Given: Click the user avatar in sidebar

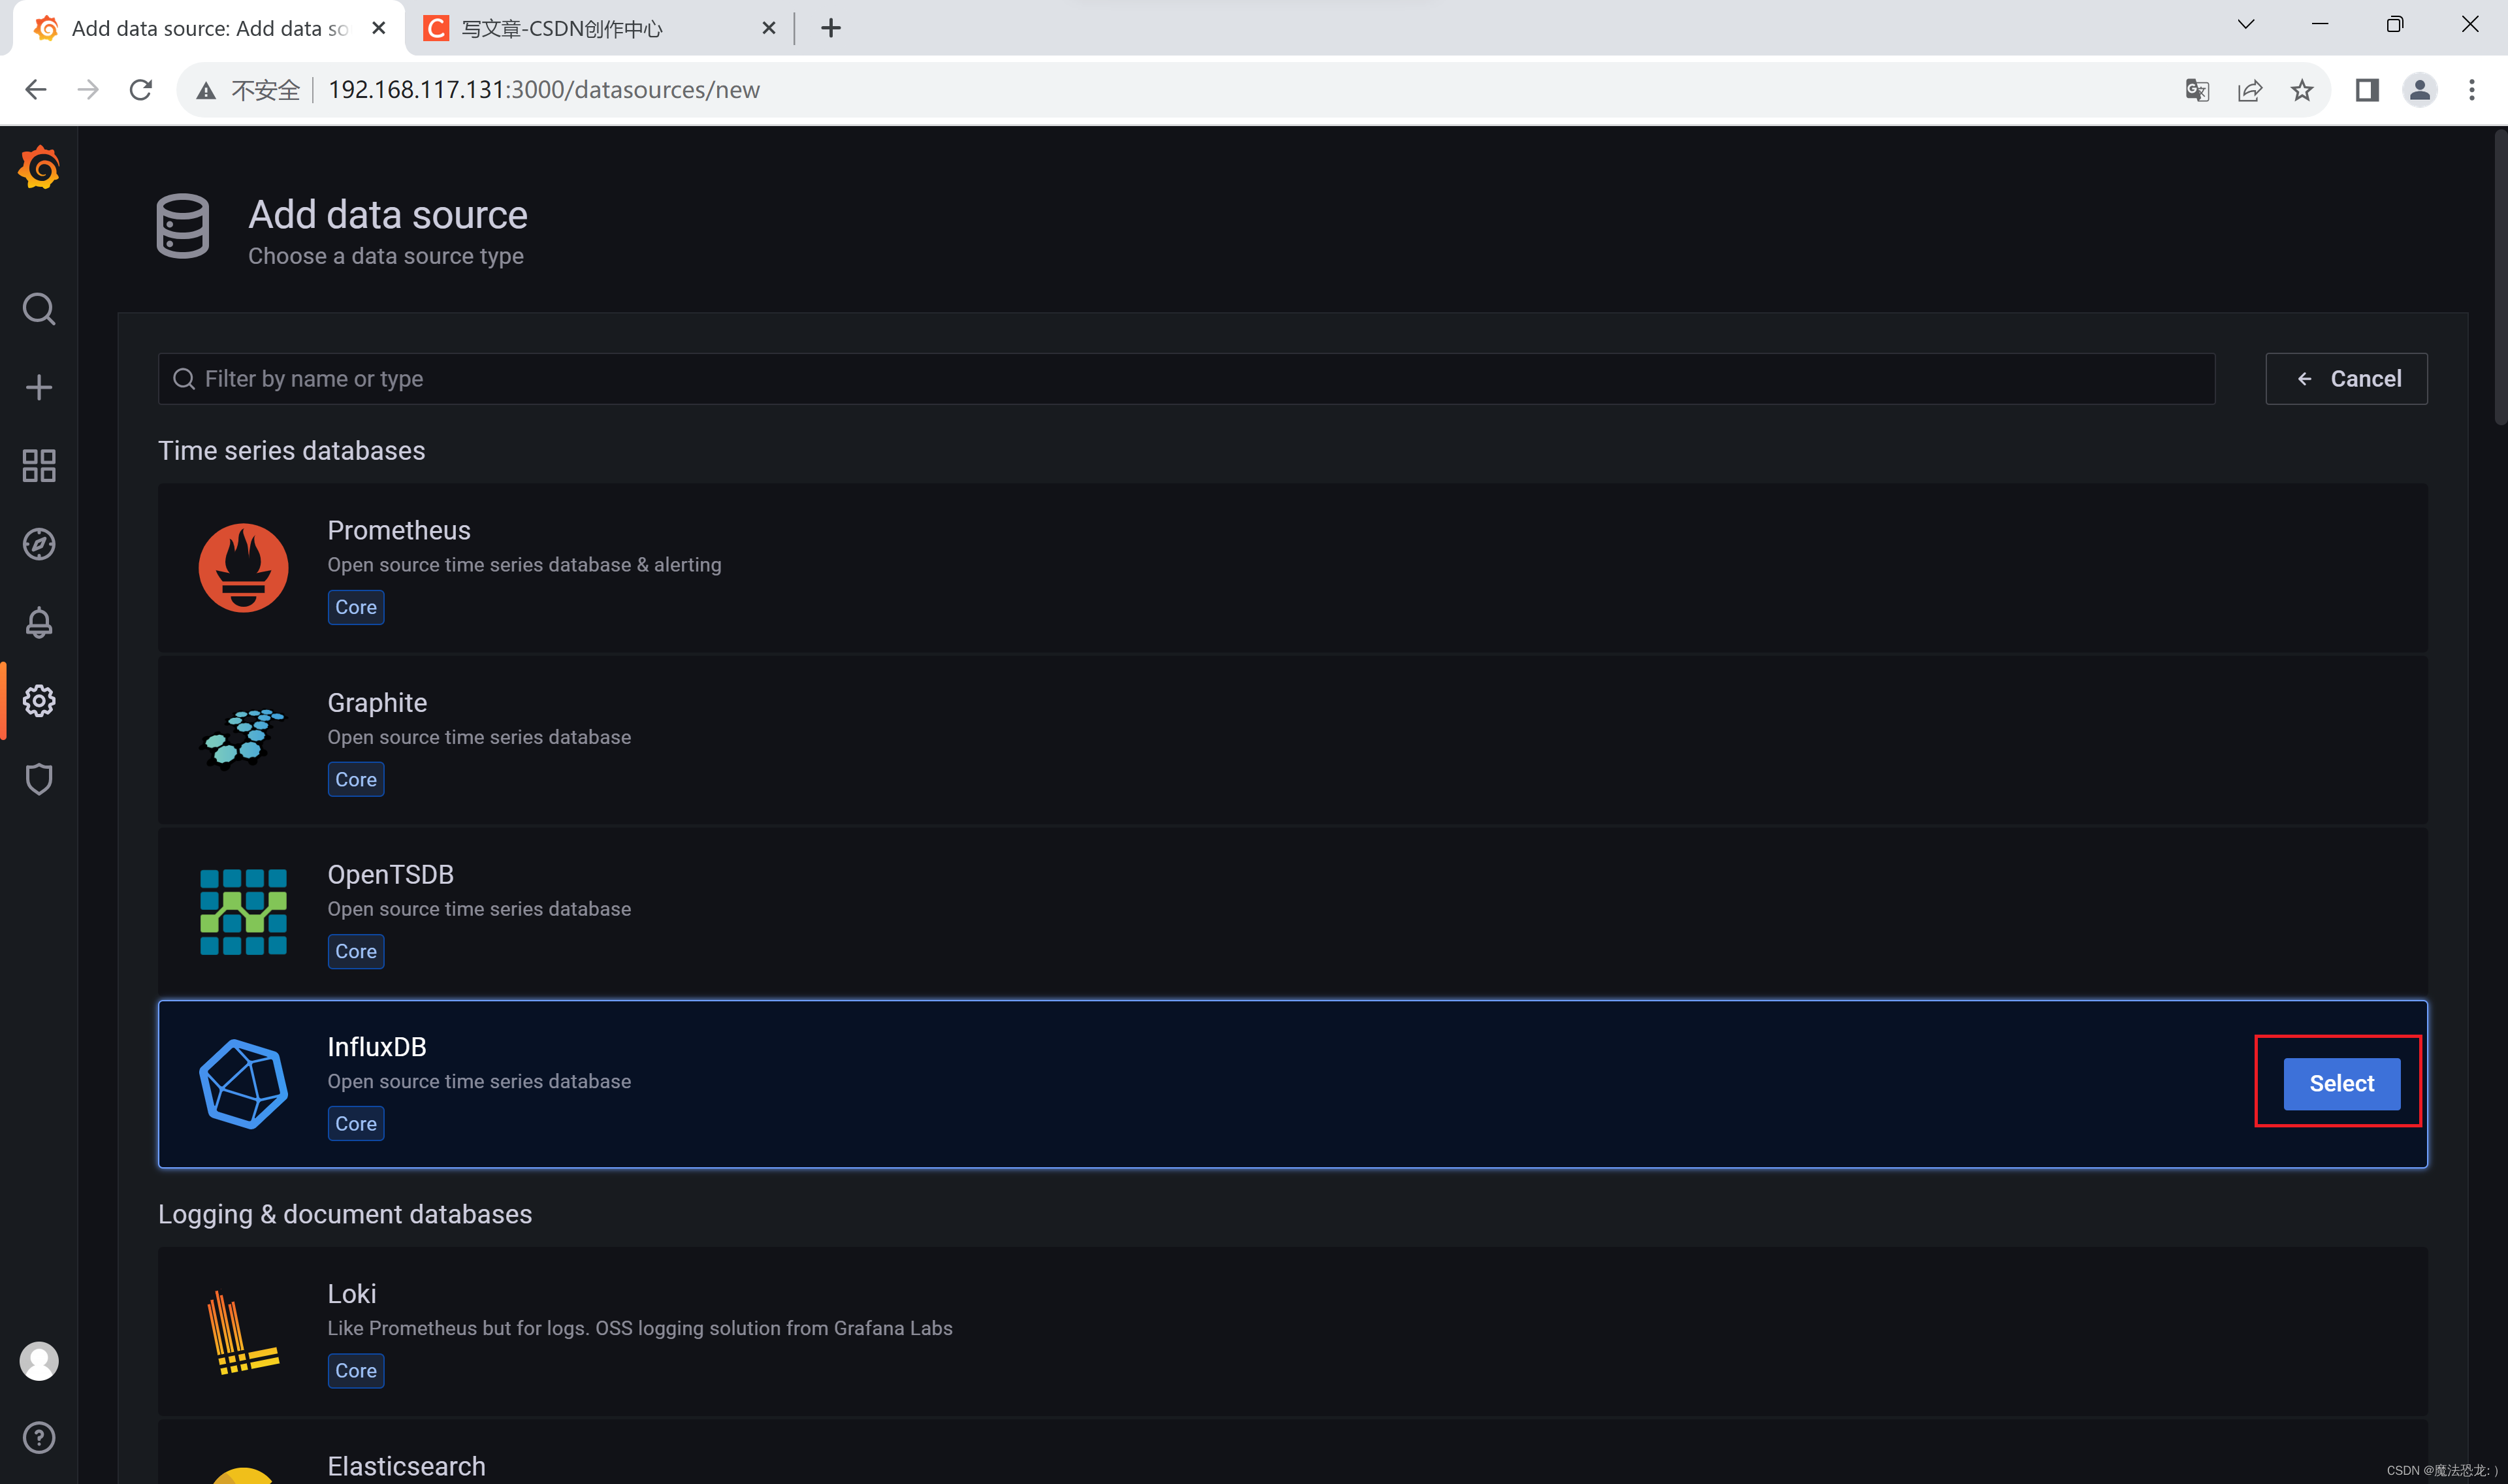Looking at the screenshot, I should pyautogui.click(x=39, y=1361).
